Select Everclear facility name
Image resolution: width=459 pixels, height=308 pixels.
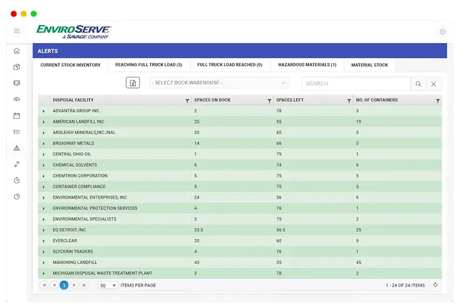[x=65, y=241]
